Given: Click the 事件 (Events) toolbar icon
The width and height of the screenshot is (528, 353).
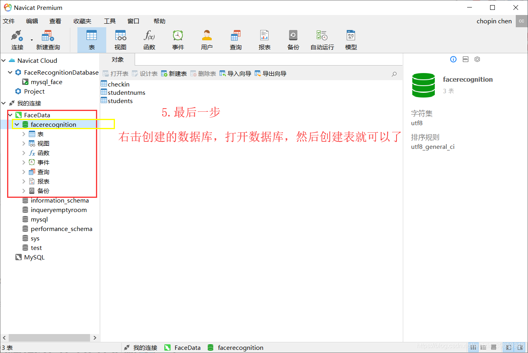Looking at the screenshot, I should [178, 39].
